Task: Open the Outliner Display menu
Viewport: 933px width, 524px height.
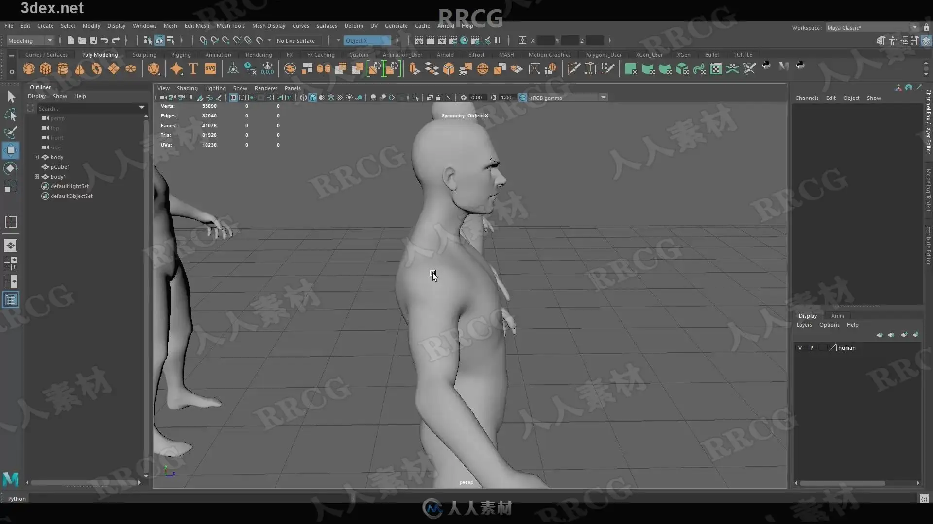Action: tap(36, 96)
